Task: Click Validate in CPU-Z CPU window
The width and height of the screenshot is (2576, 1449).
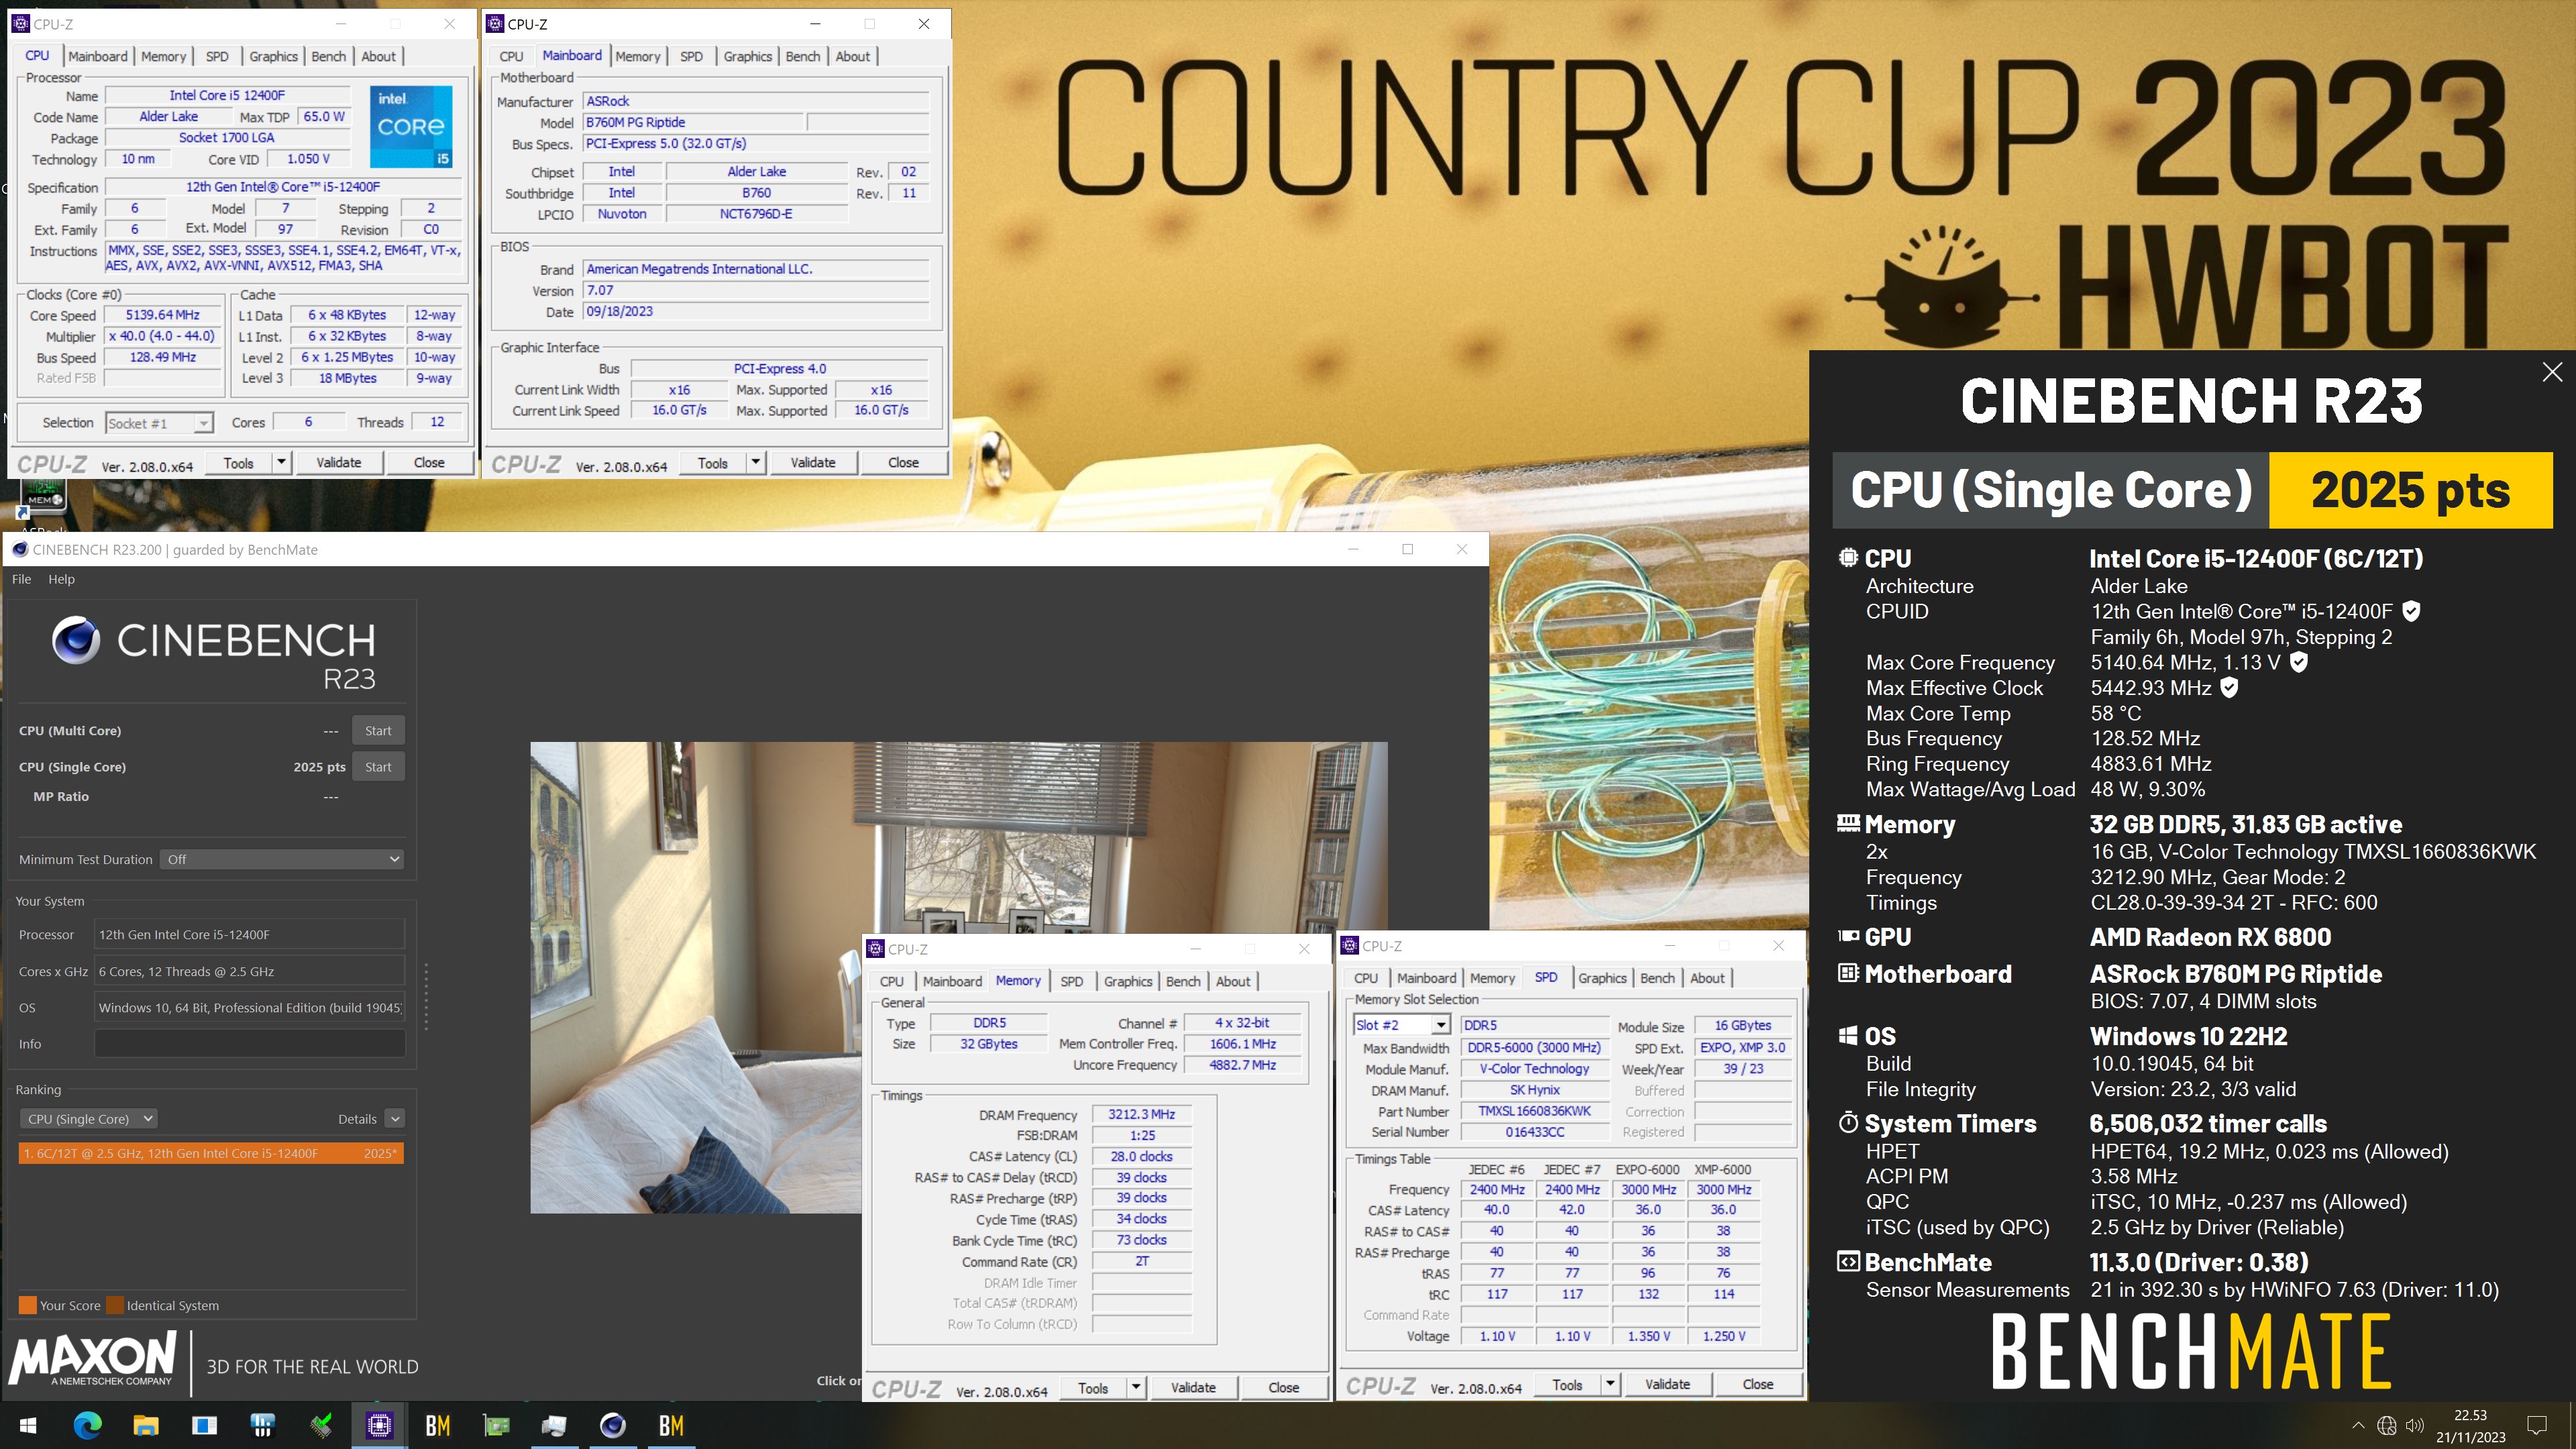Action: tap(338, 462)
